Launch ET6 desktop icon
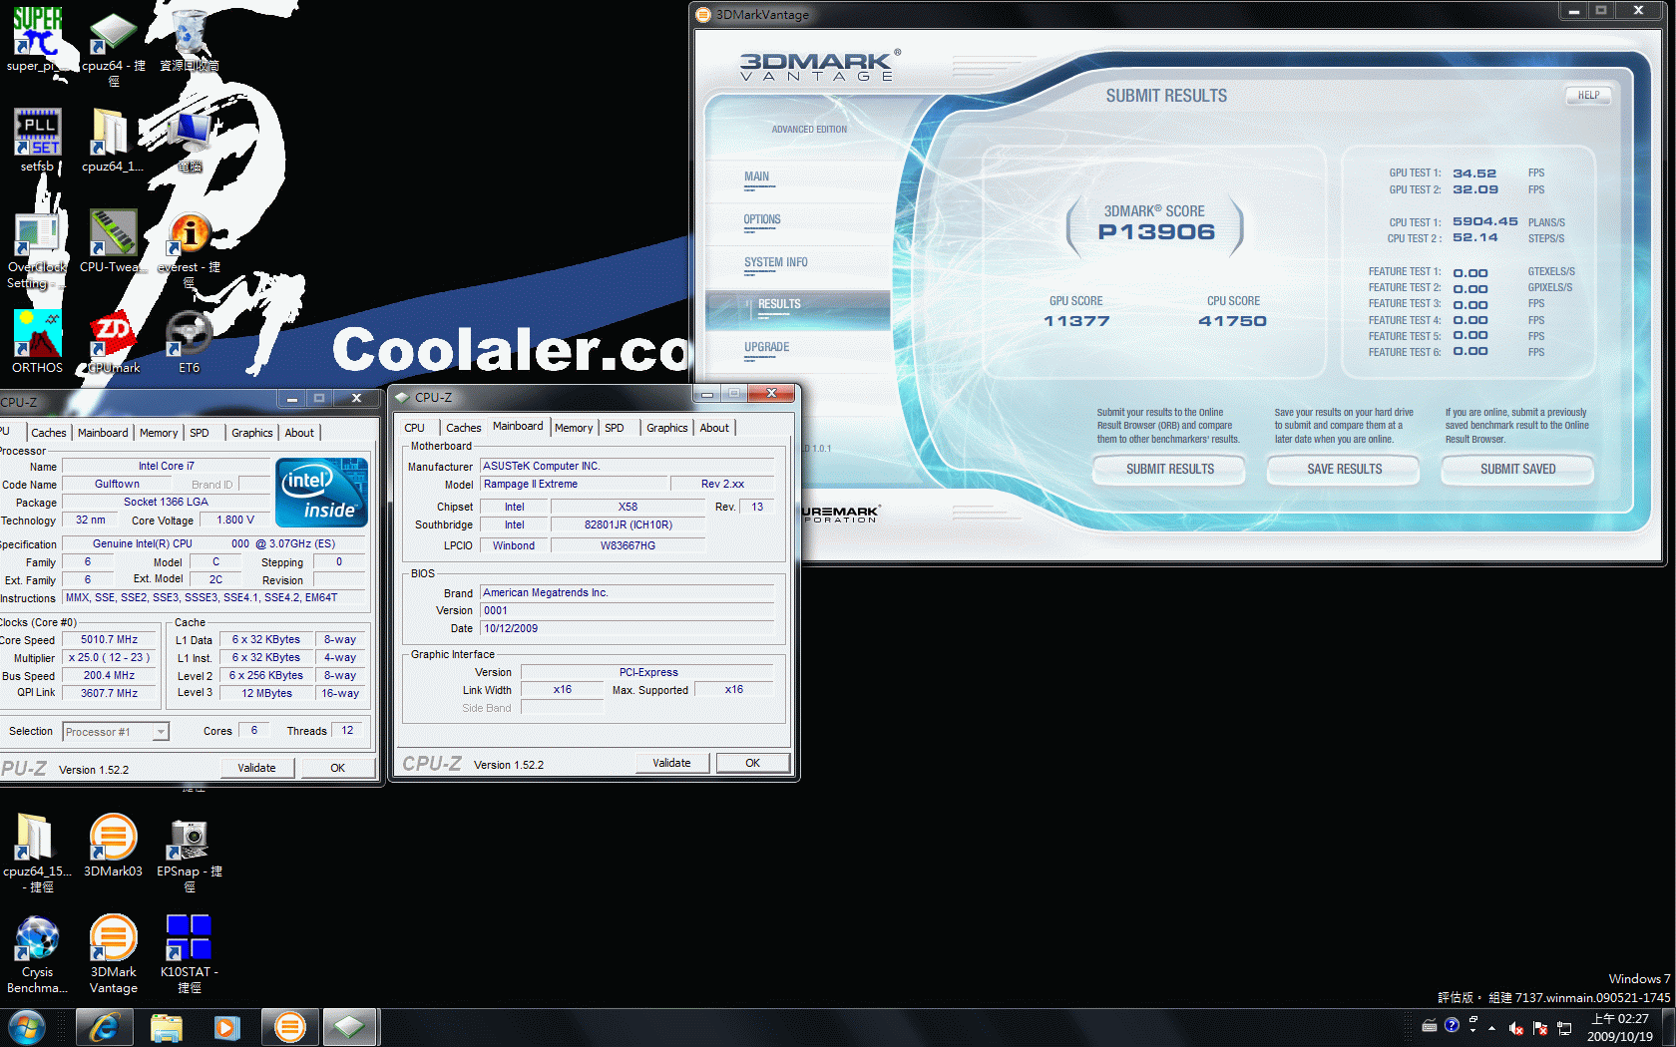 click(x=189, y=341)
